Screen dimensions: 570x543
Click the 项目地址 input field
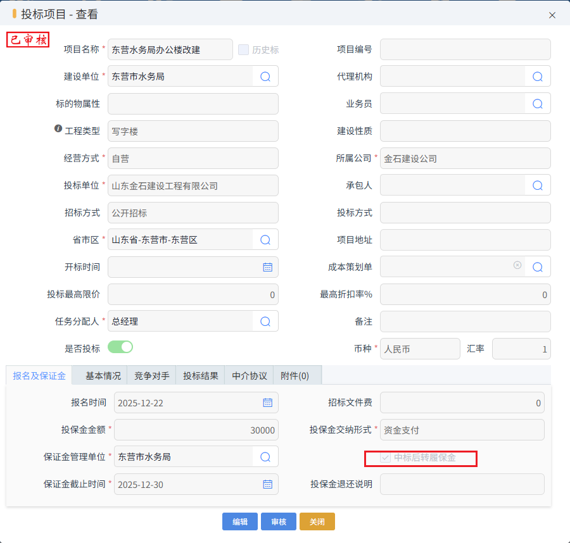465,240
